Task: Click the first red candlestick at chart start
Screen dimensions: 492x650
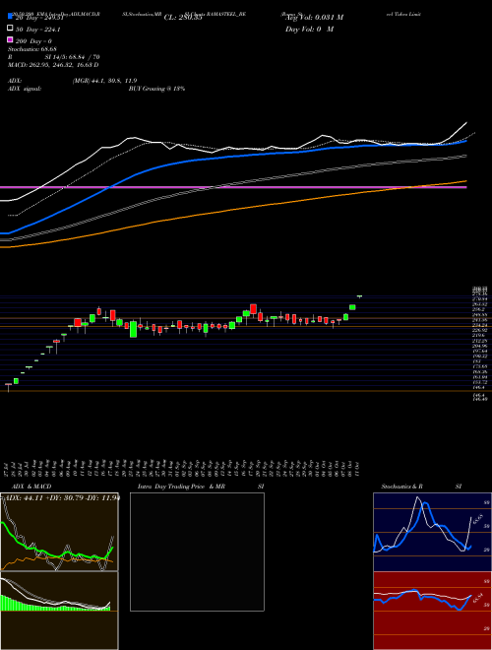Action: pos(8,386)
